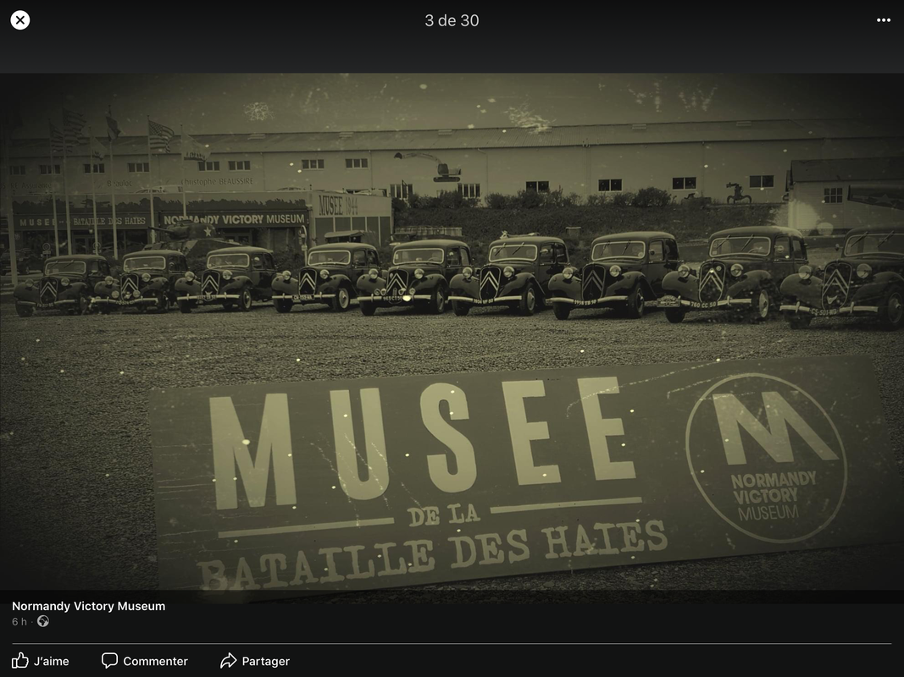This screenshot has width=904, height=677.
Task: Open the three-dot more options menu
Action: click(x=884, y=20)
